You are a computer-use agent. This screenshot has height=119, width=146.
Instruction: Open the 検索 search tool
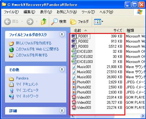(x=59, y=22)
